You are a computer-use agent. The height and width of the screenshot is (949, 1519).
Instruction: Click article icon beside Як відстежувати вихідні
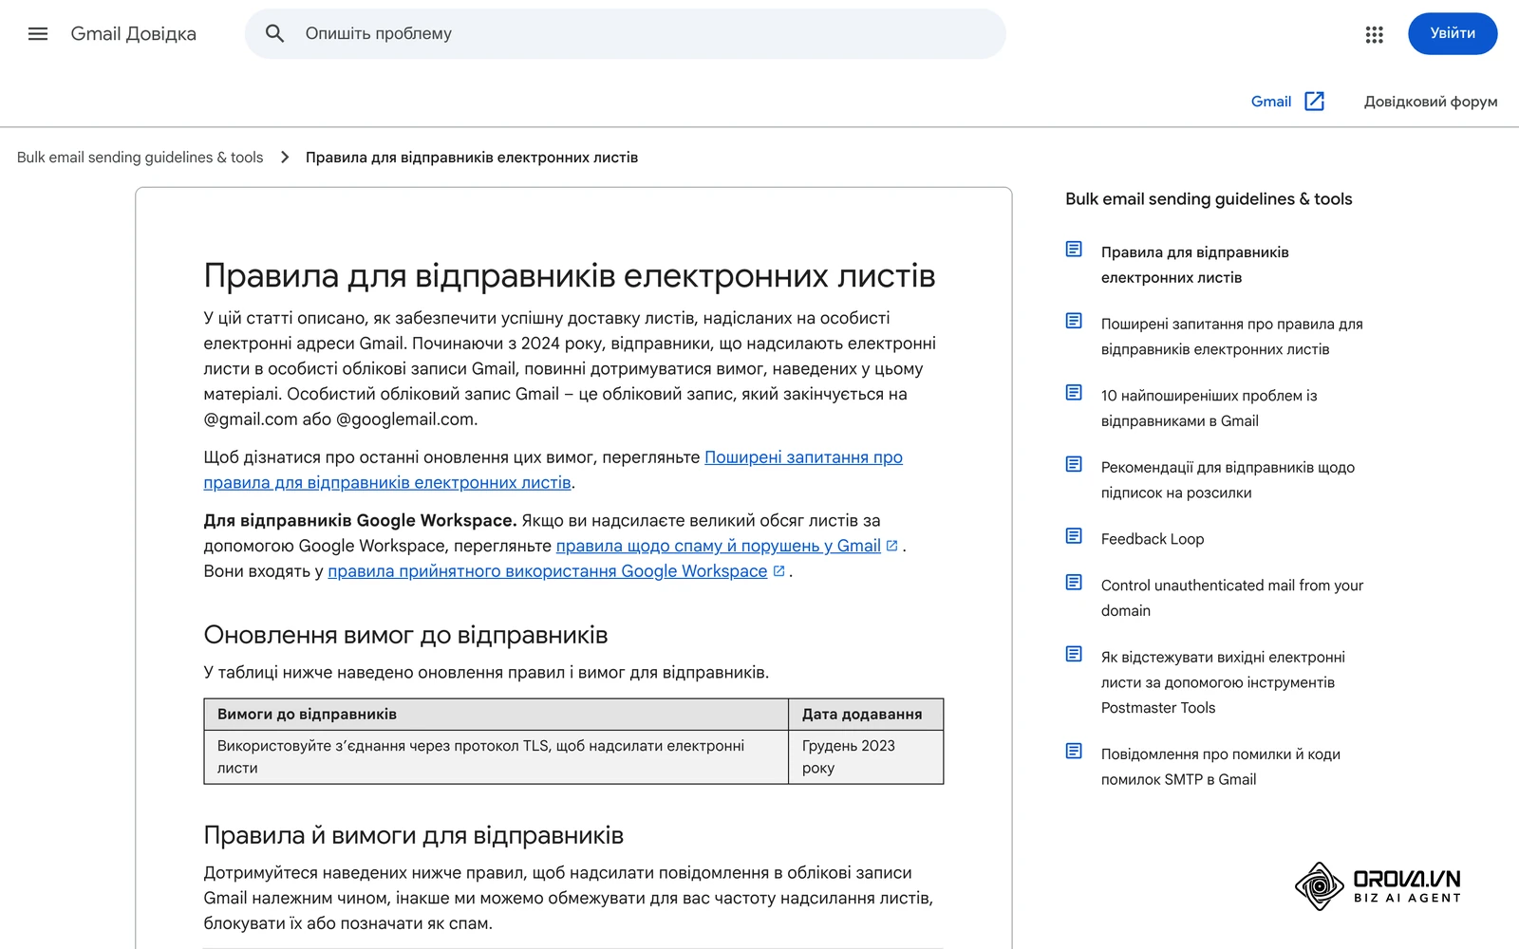tap(1074, 654)
